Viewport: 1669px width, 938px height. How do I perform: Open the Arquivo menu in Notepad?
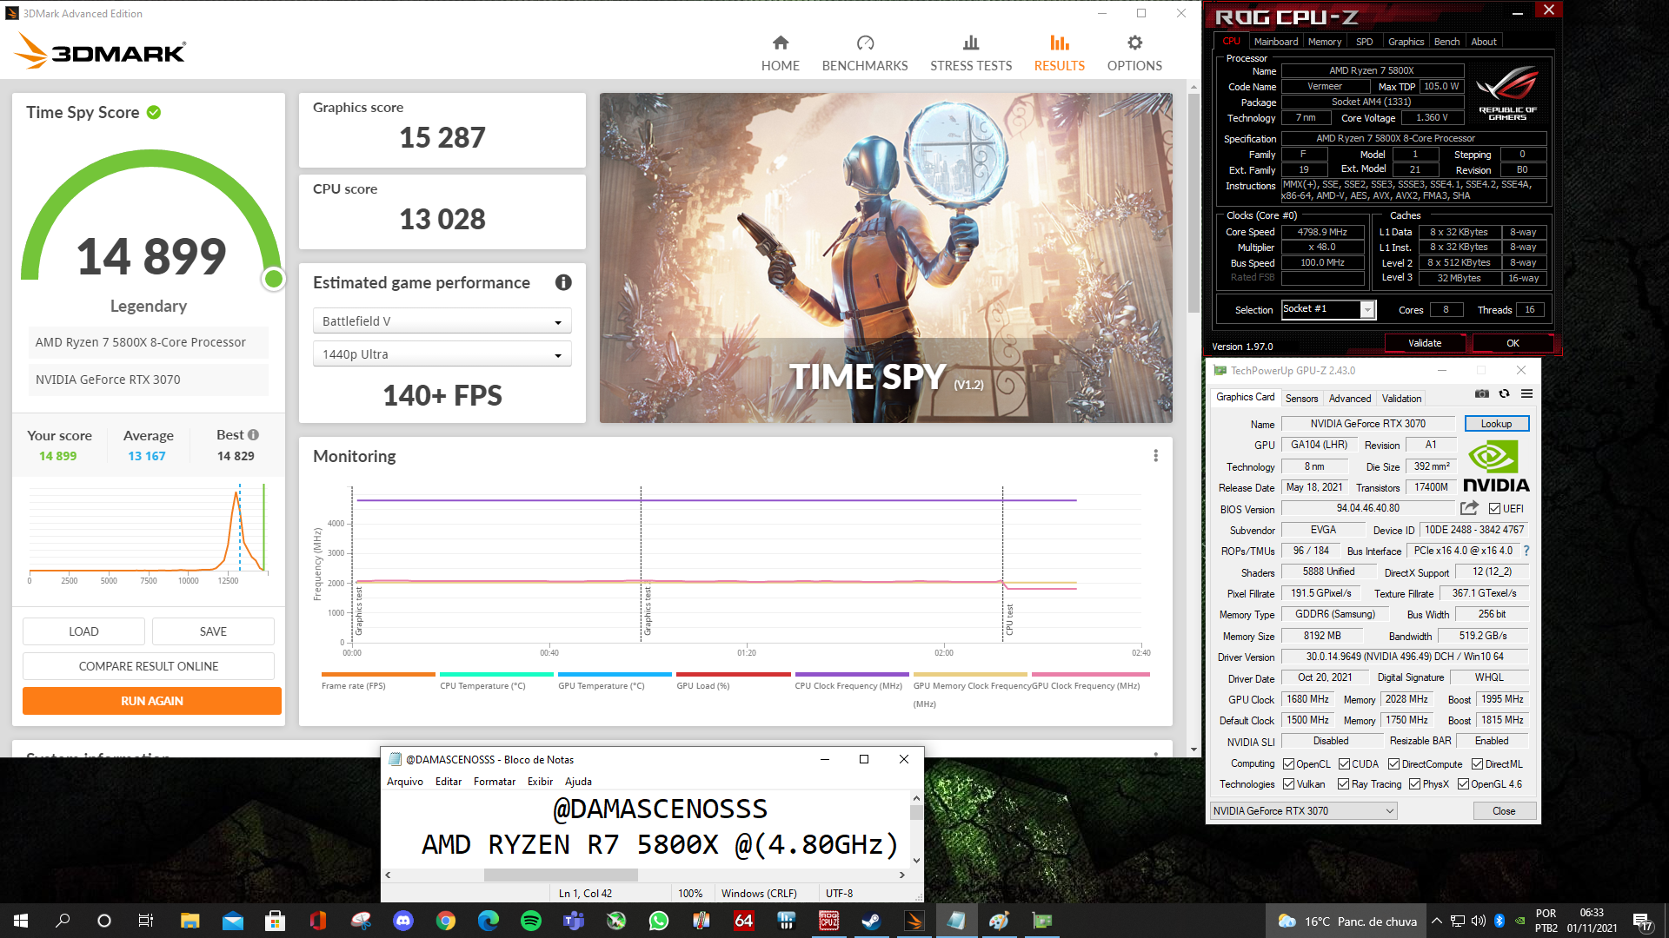tap(405, 782)
